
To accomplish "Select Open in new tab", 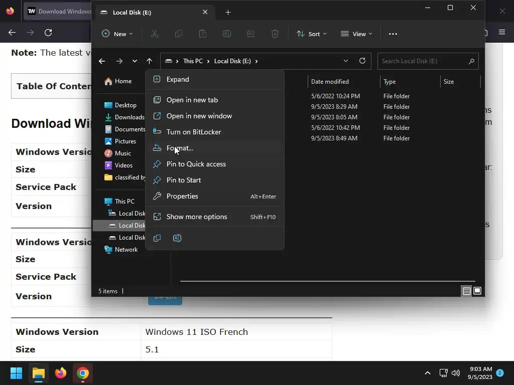I will (215, 100).
